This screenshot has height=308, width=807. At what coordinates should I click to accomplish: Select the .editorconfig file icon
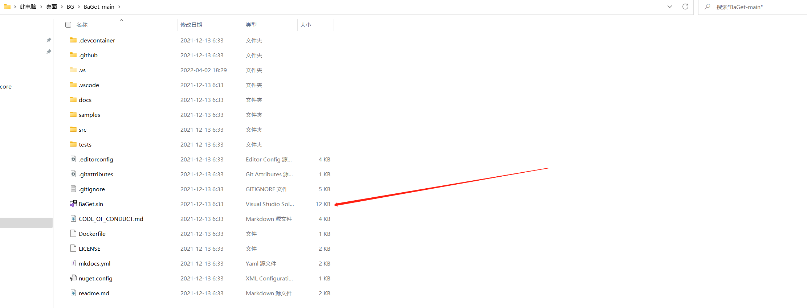[73, 159]
